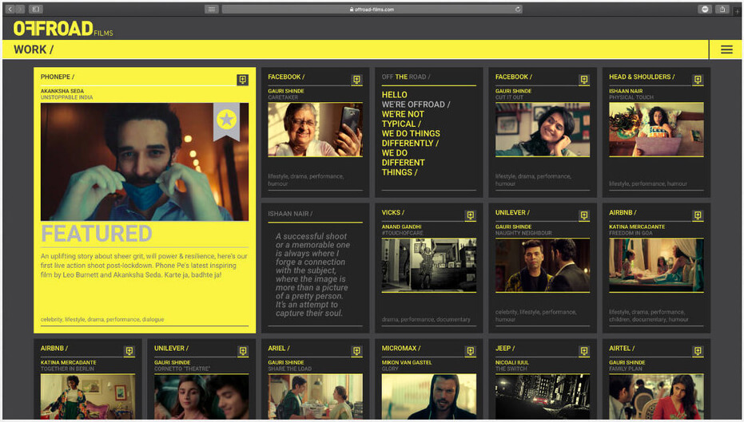The width and height of the screenshot is (744, 422).
Task: Open the PhonePe featured video thumbnail
Action: (x=144, y=161)
